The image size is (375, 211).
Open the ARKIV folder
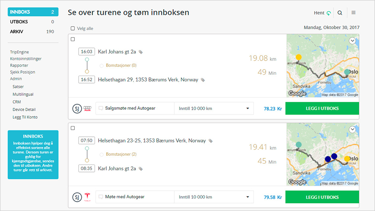click(x=31, y=31)
